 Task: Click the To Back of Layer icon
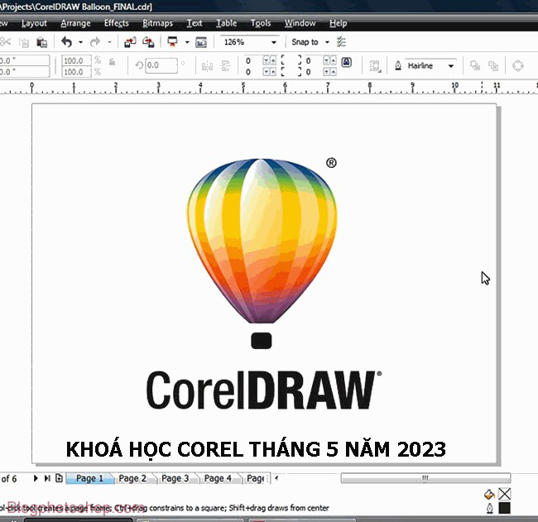(x=493, y=65)
